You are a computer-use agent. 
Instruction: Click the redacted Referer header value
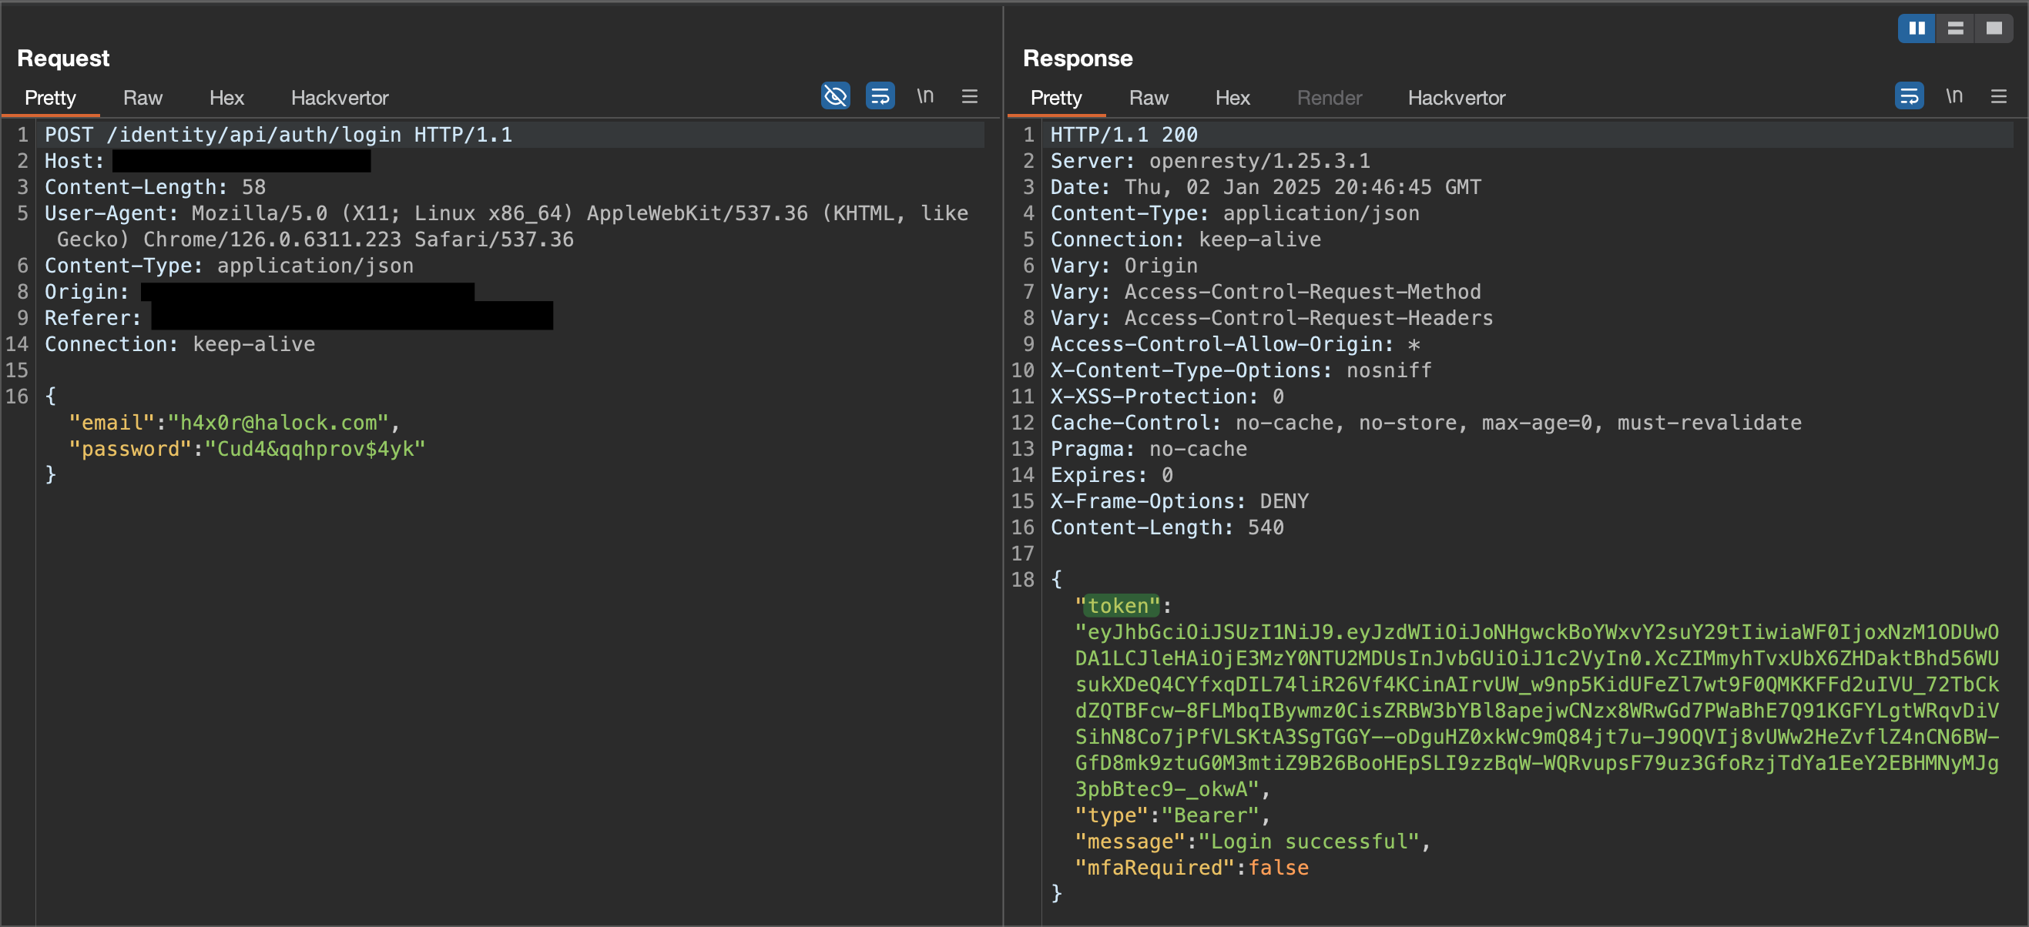(x=352, y=316)
